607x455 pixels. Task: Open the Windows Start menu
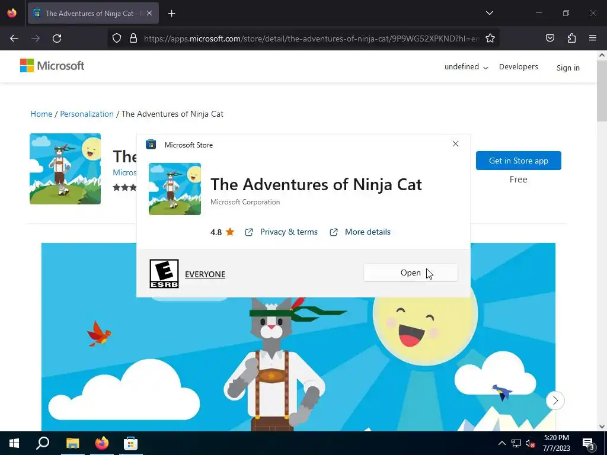(14, 443)
